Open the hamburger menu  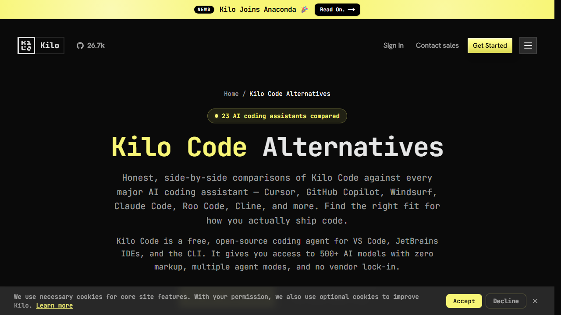click(528, 45)
